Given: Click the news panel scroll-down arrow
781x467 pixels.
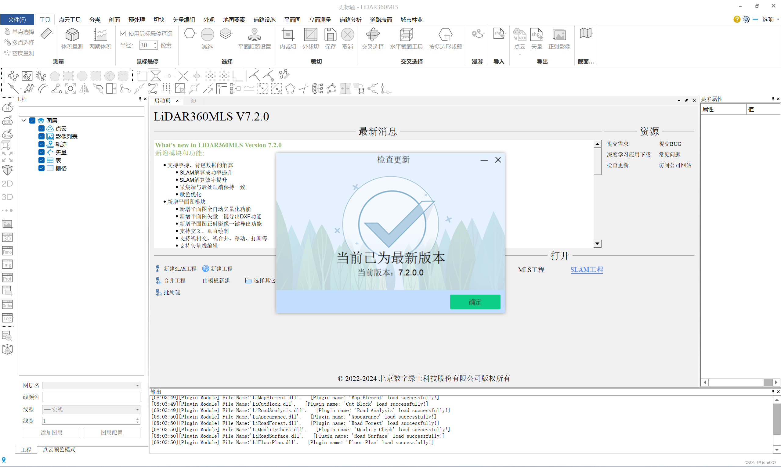Looking at the screenshot, I should click(x=597, y=244).
